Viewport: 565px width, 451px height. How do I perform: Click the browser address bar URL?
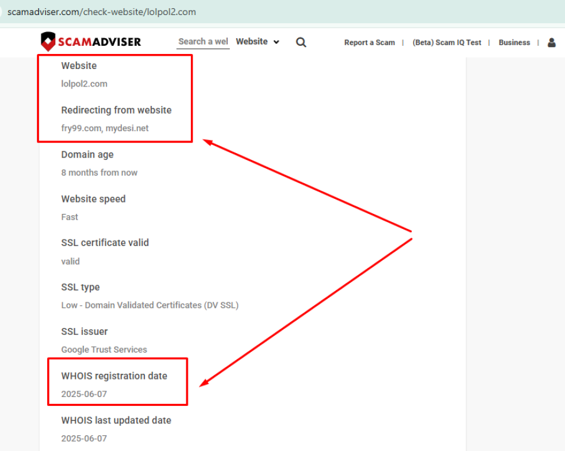click(102, 12)
